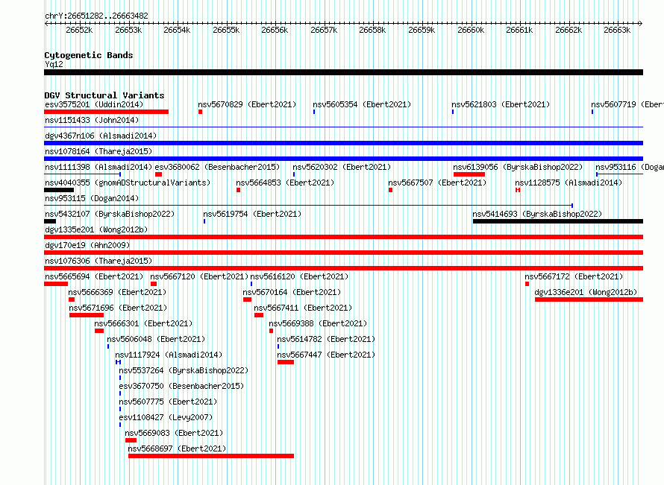
Task: Click nsv5666369 (Ebert2021) label
Action: pos(117,292)
